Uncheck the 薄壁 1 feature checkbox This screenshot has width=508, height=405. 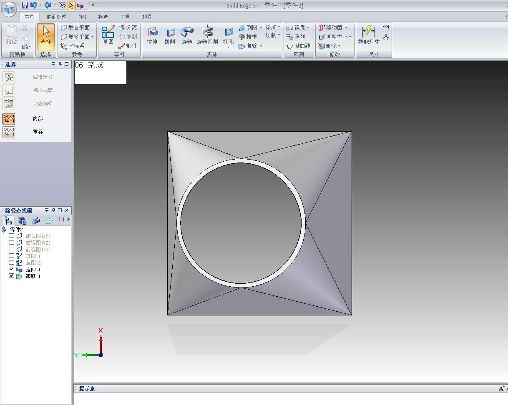pyautogui.click(x=12, y=276)
